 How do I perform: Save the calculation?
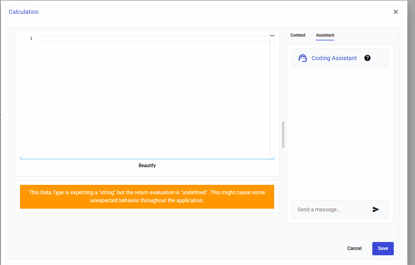pyautogui.click(x=383, y=248)
